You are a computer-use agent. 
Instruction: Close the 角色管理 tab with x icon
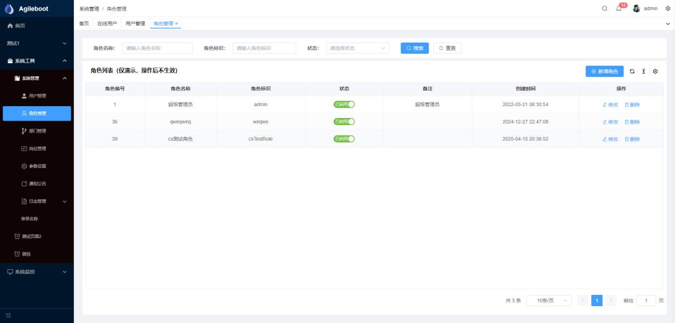[x=176, y=24]
